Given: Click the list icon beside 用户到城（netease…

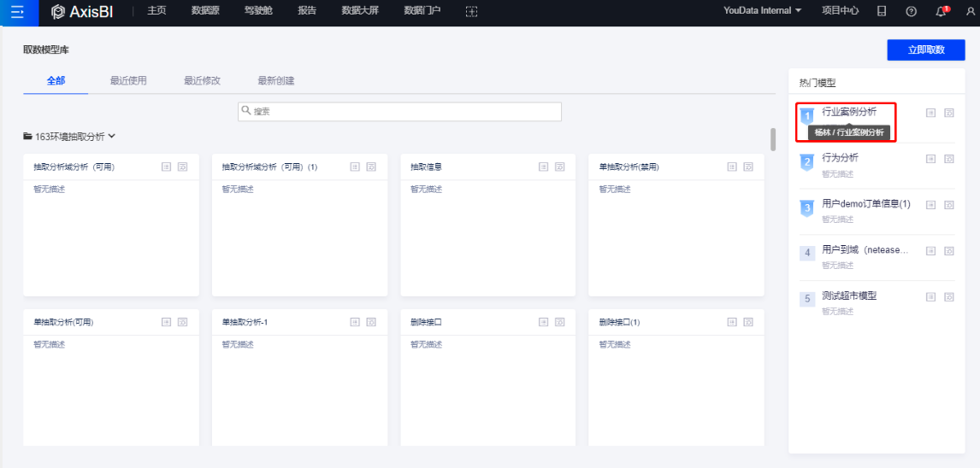Looking at the screenshot, I should [930, 251].
